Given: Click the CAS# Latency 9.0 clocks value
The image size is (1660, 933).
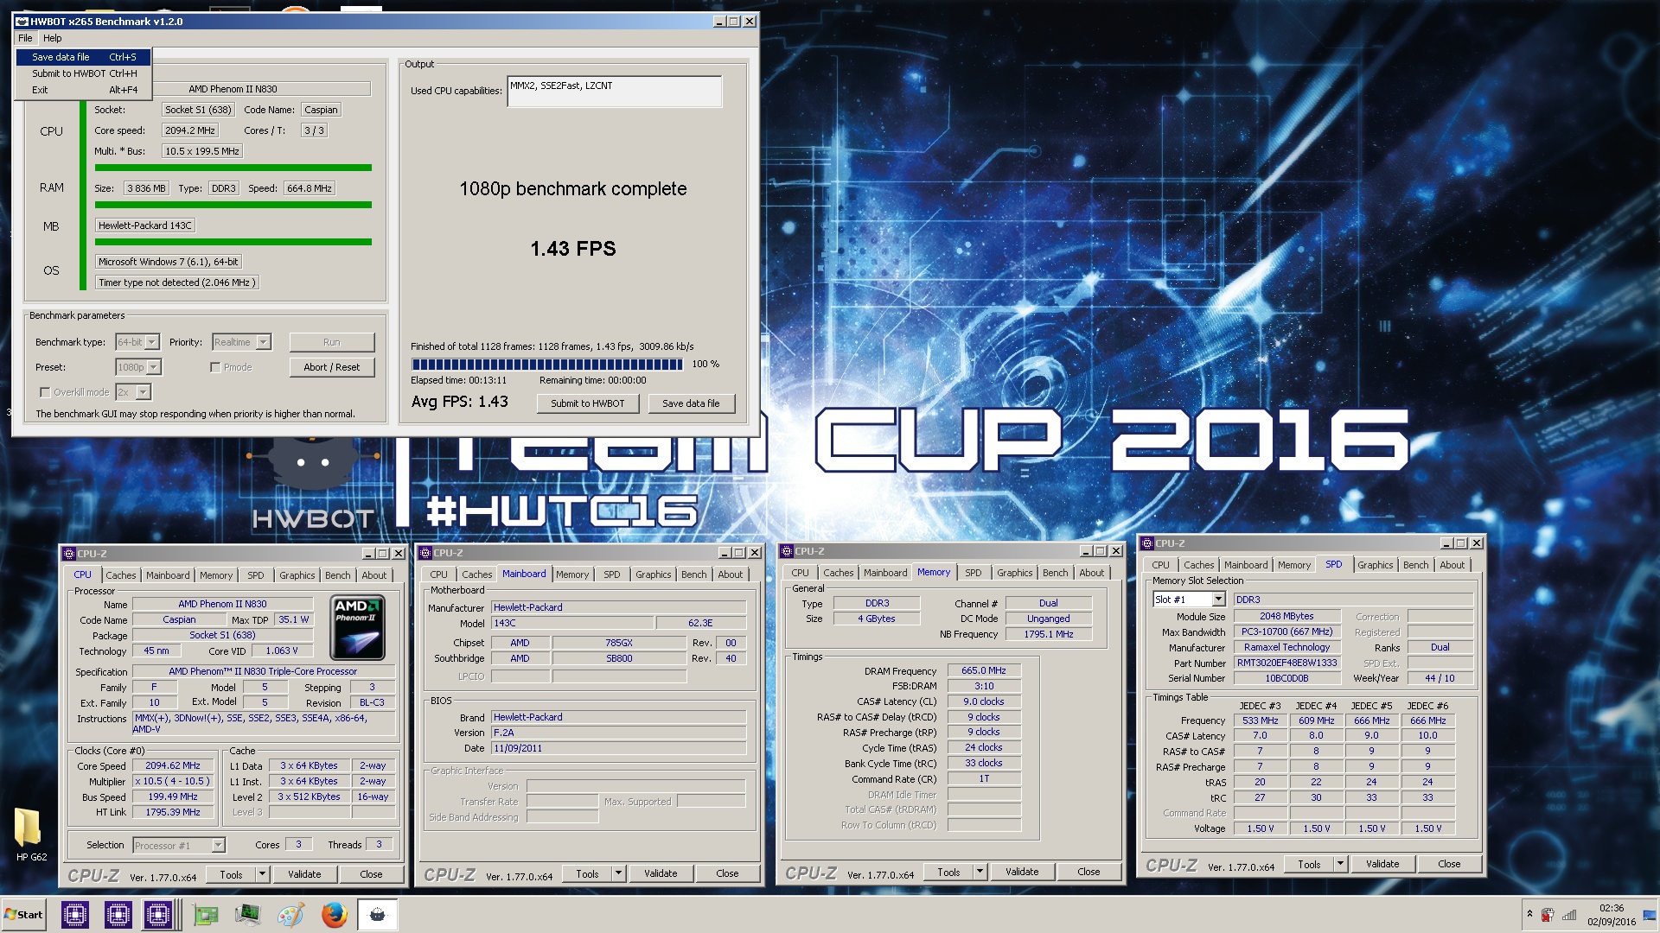Looking at the screenshot, I should pyautogui.click(x=984, y=701).
